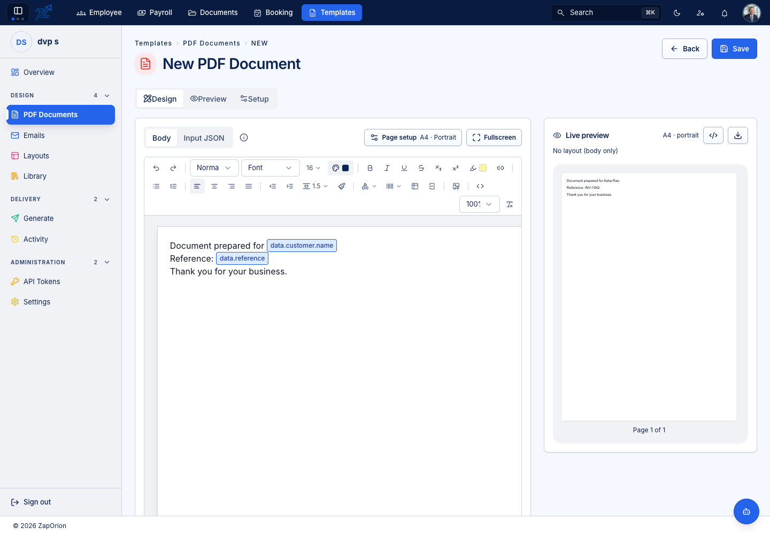Center align the text
The image size is (770, 535).
214,186
